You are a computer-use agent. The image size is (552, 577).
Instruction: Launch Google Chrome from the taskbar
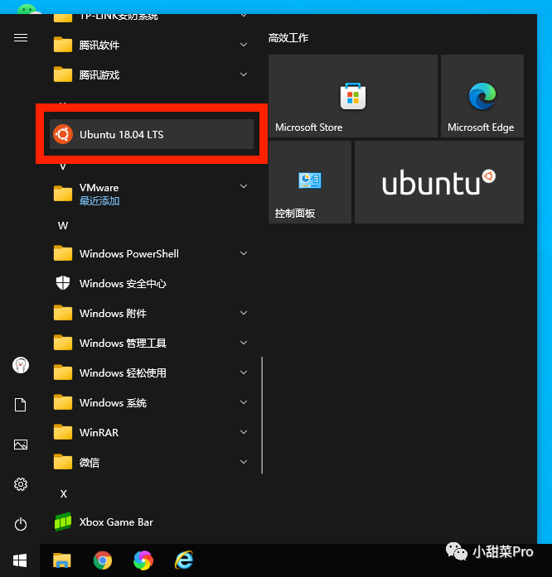pyautogui.click(x=103, y=560)
